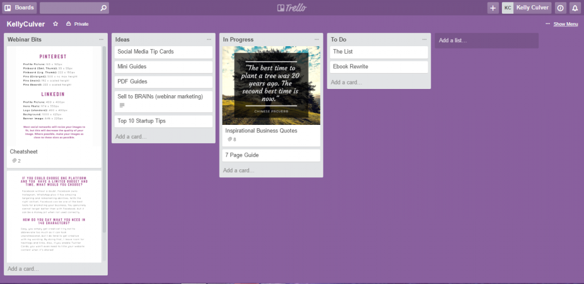This screenshot has height=284, width=584.
Task: Click the Webinar Bits list title
Action: [25, 39]
